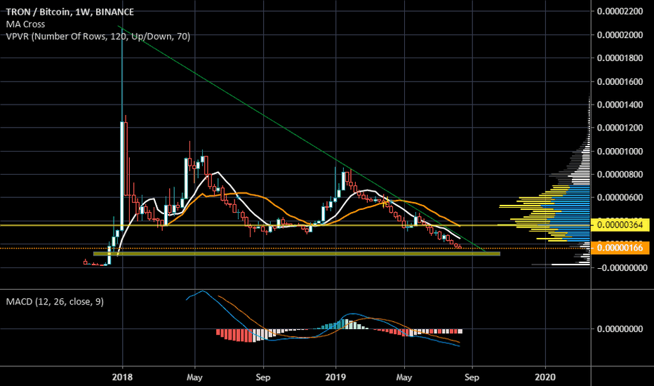Screen dimensions: 654x386
Task: Click the 0.00001800 price axis label
Action: [x=620, y=58]
